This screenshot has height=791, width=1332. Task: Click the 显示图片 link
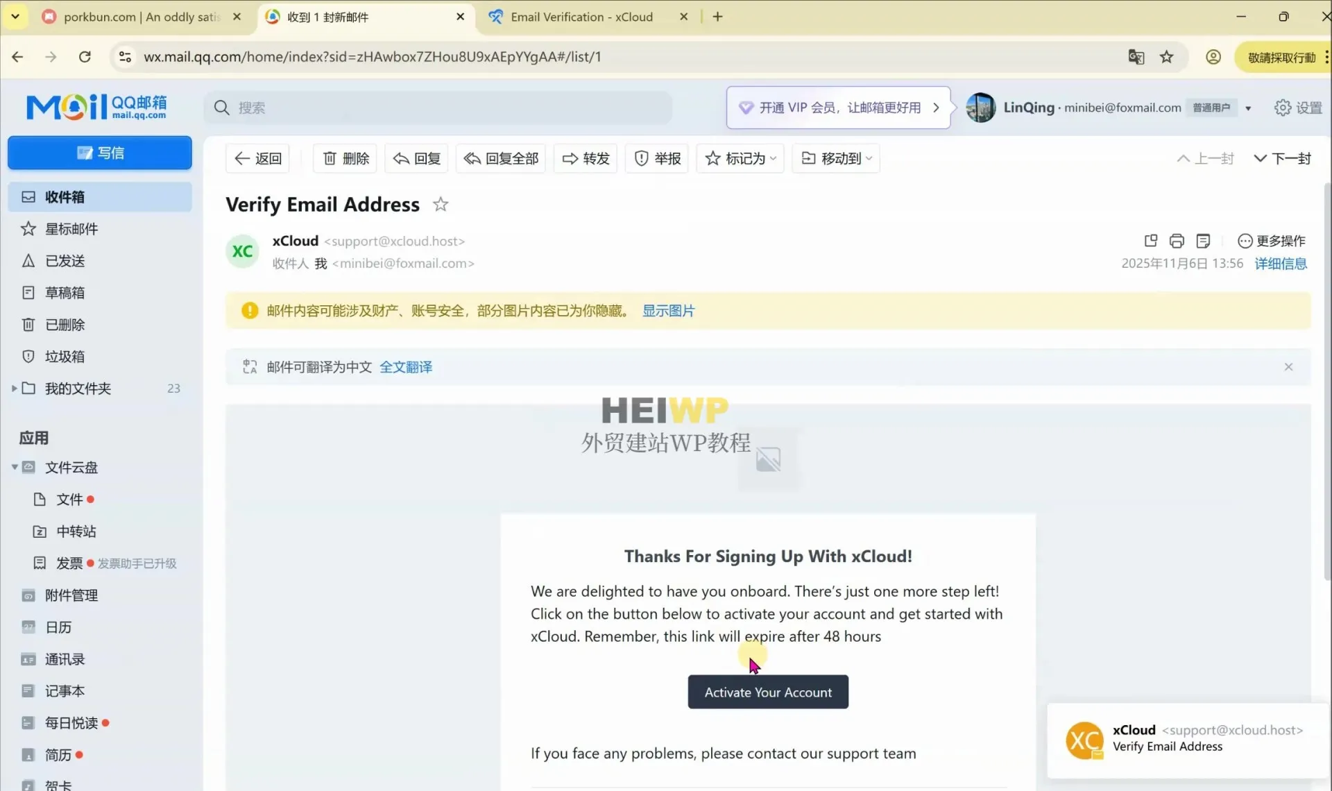[x=668, y=311]
